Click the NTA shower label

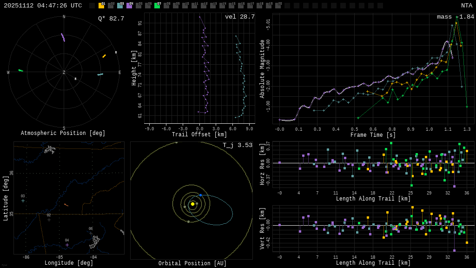pyautogui.click(x=466, y=6)
